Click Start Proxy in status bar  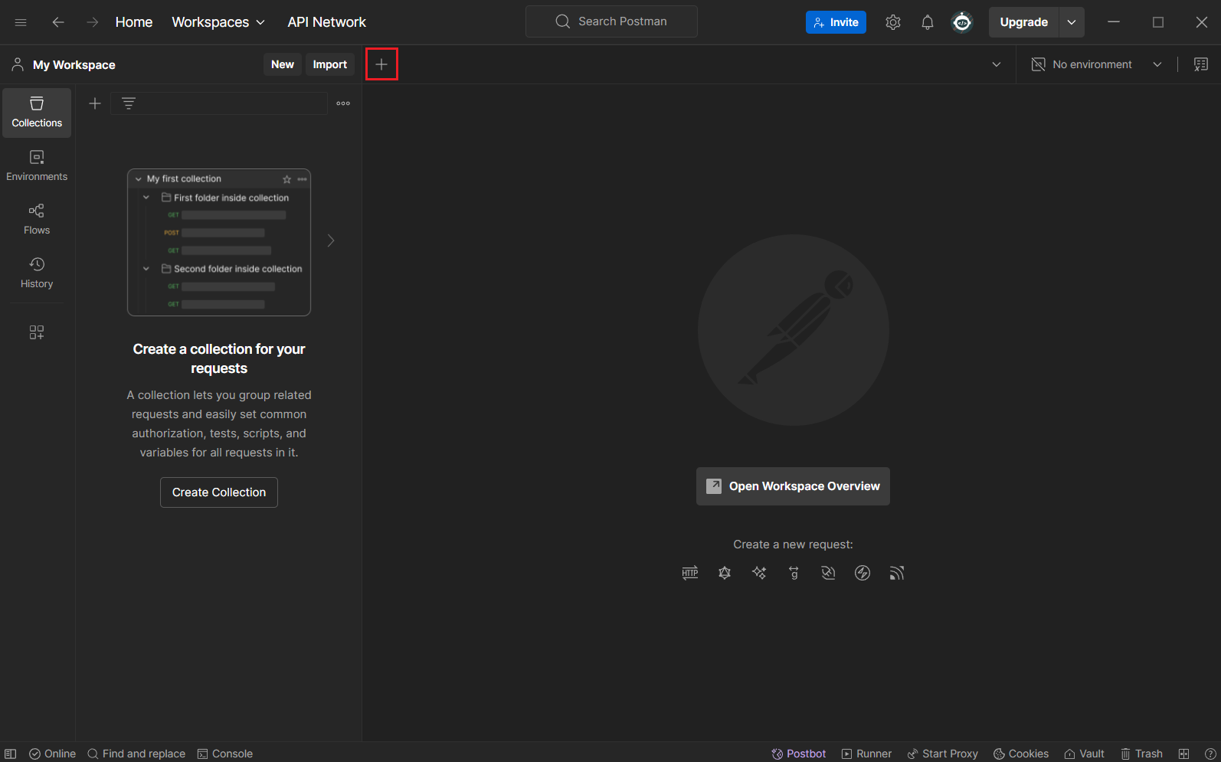(942, 754)
